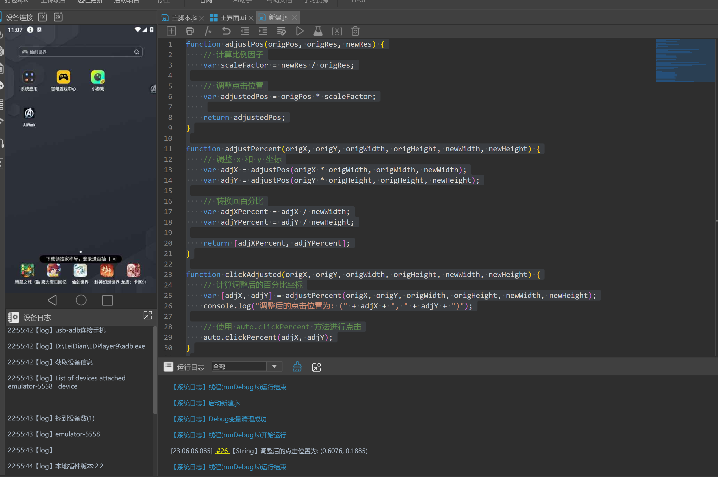The height and width of the screenshot is (477, 718).
Task: Close the 主脚本.js tab
Action: point(202,18)
